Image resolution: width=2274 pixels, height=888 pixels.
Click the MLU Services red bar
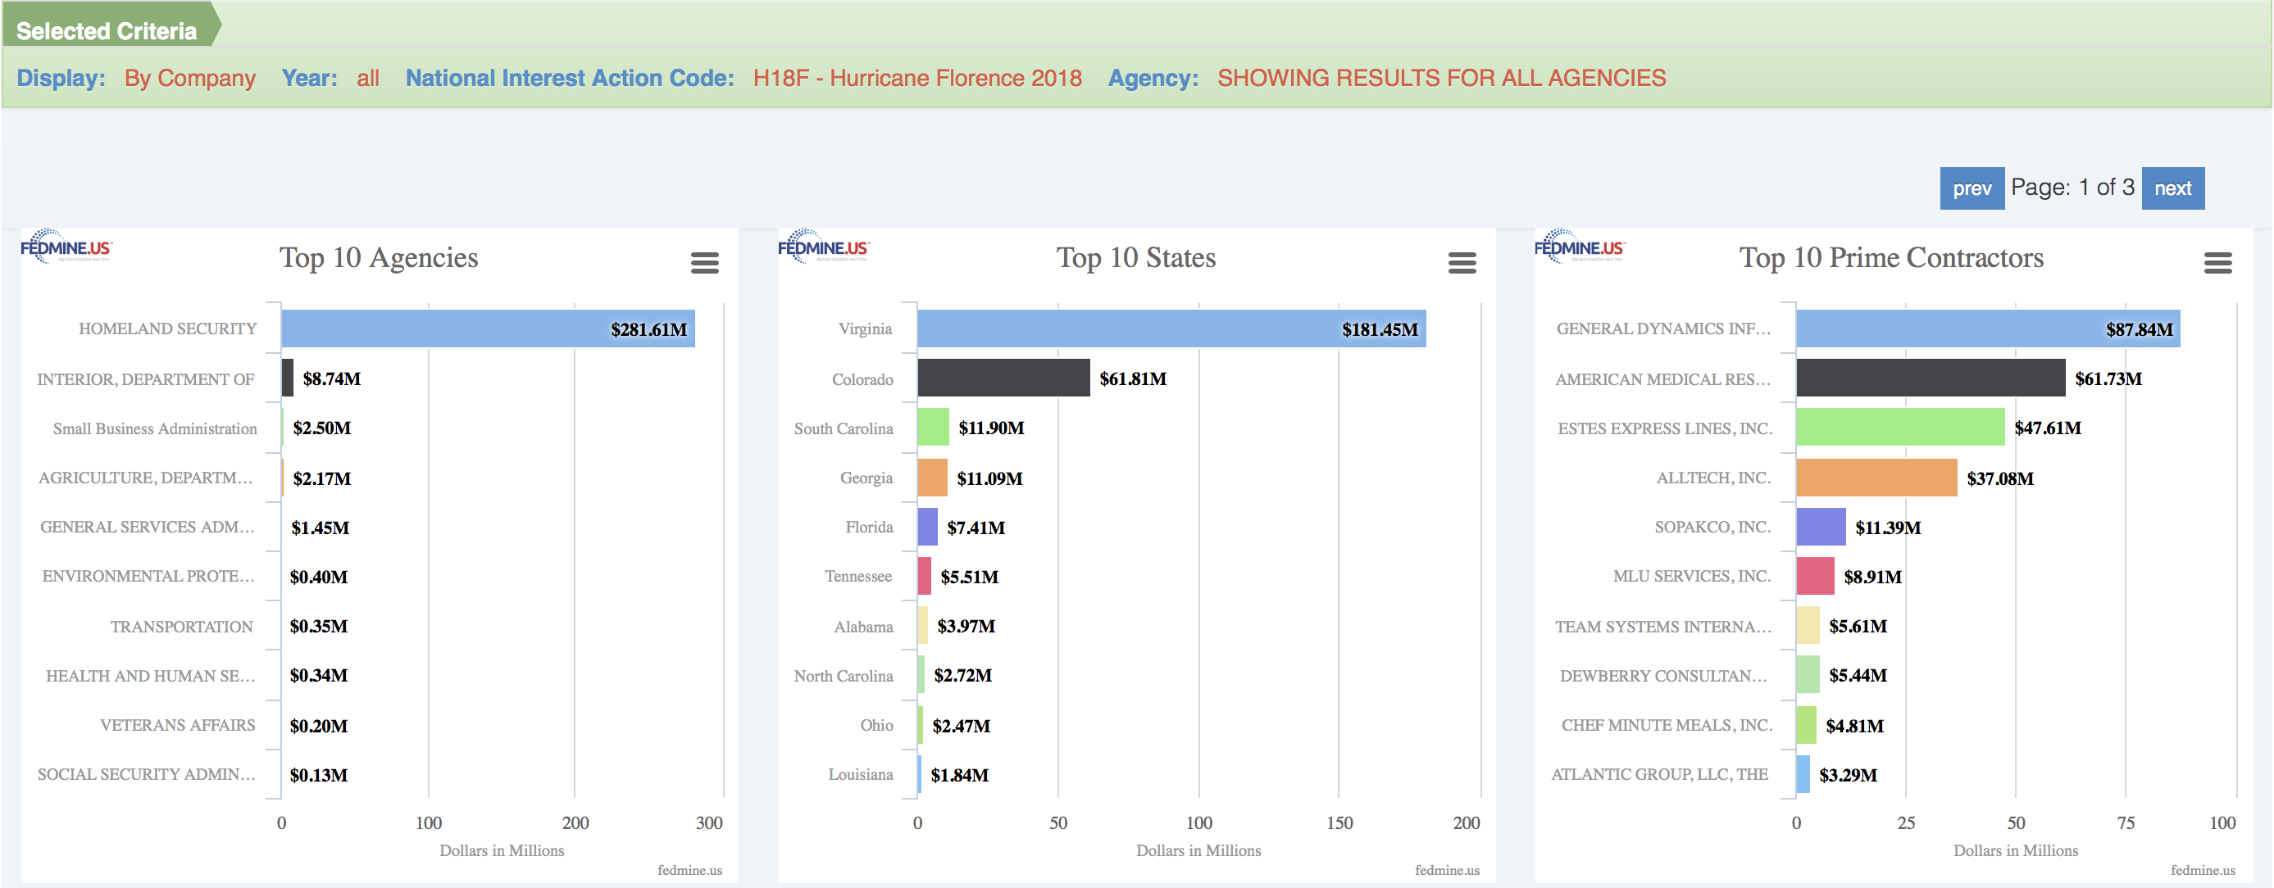pyautogui.click(x=1815, y=576)
